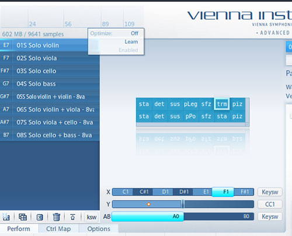Image resolution: width=292 pixels, height=236 pixels.
Task: Select matrix 01S Solo violin
Action: coord(50,45)
